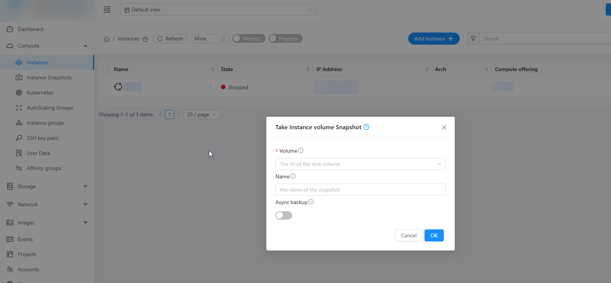Cancel the snapshot dialog

(x=409, y=235)
